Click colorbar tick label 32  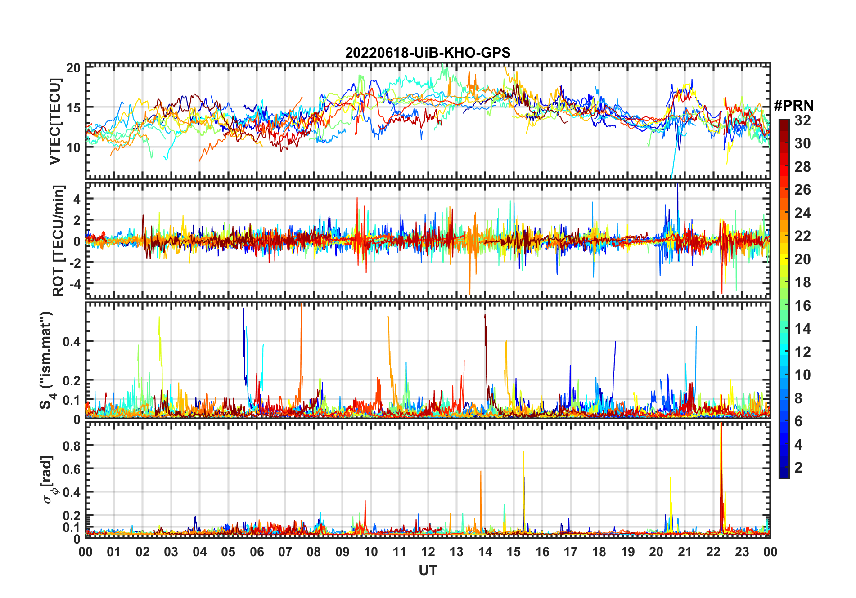pos(802,120)
